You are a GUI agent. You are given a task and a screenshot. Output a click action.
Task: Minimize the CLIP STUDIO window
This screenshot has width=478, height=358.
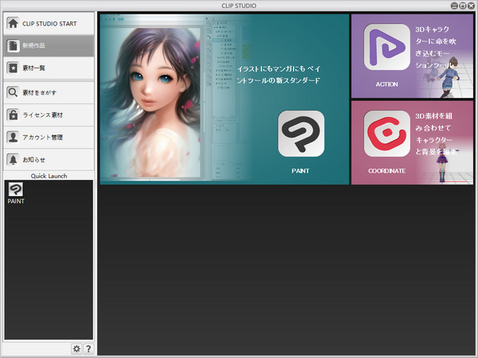(454, 5)
